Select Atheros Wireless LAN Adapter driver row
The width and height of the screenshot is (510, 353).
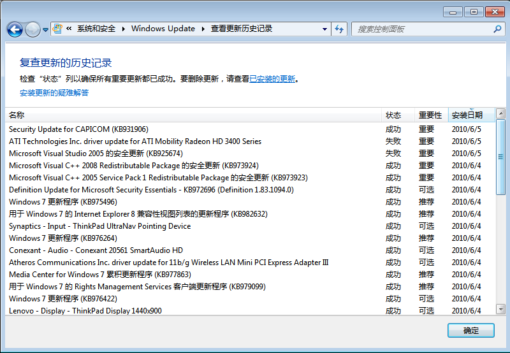click(x=251, y=263)
